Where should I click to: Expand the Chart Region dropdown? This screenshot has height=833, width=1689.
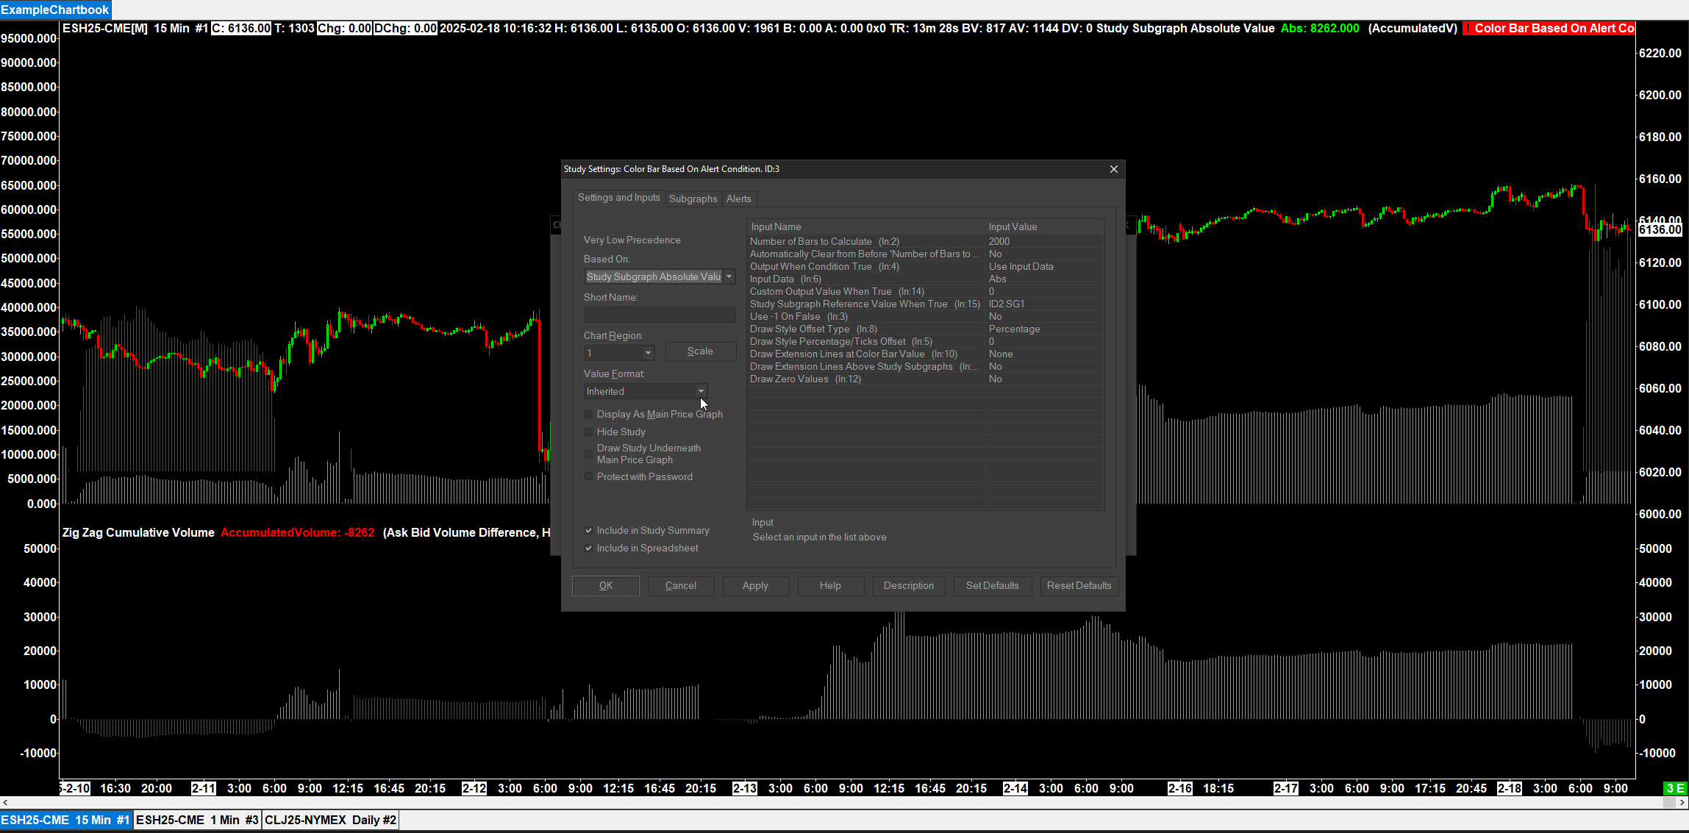click(648, 354)
